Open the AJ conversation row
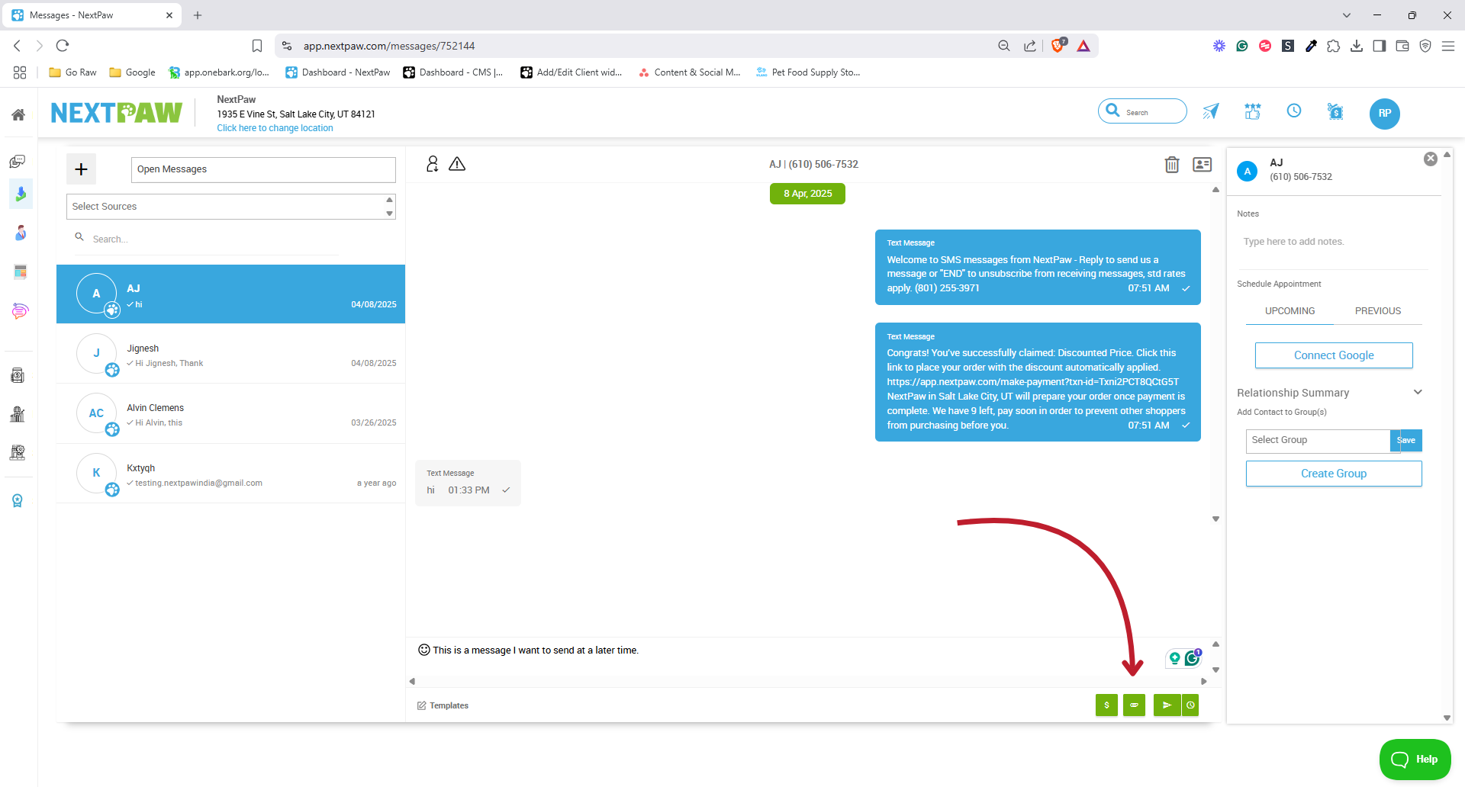Viewport: 1465px width, 787px height. pyautogui.click(x=230, y=294)
